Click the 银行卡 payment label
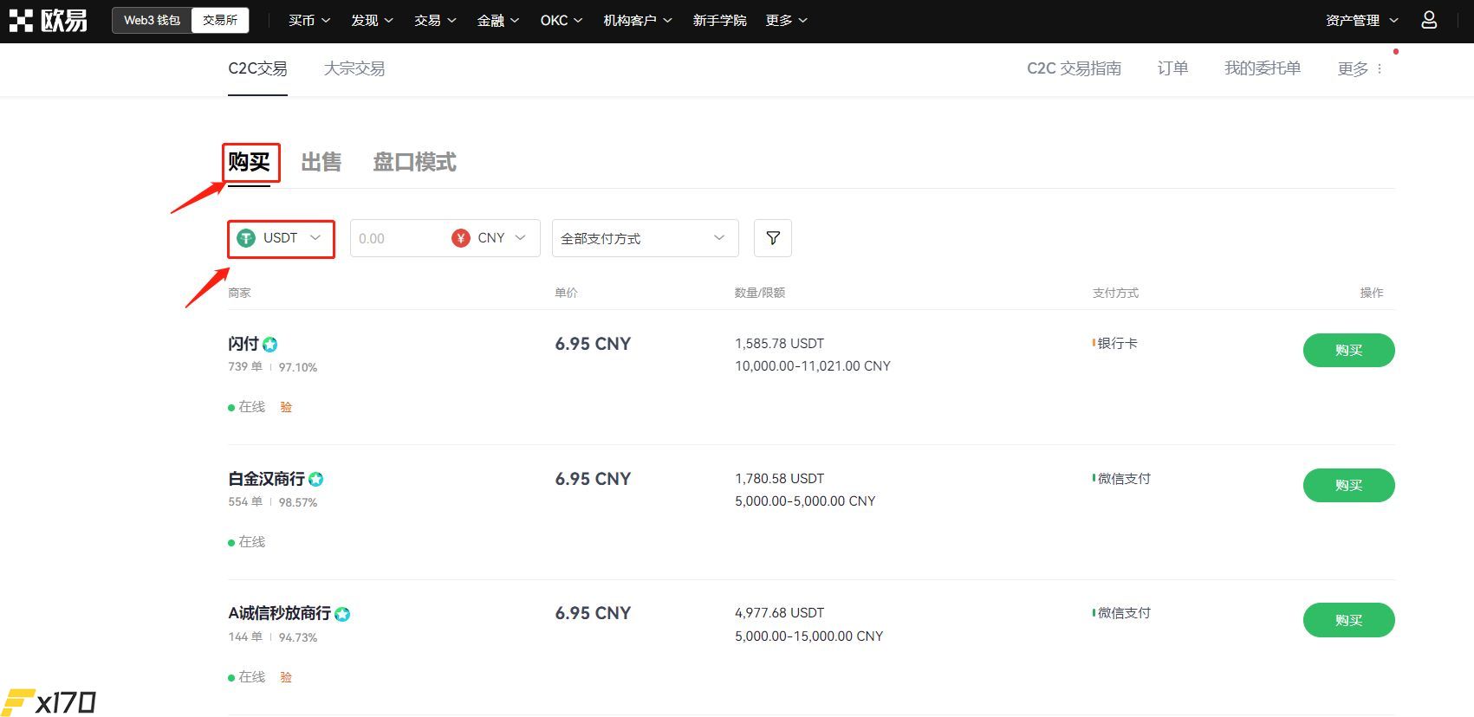 pyautogui.click(x=1117, y=344)
